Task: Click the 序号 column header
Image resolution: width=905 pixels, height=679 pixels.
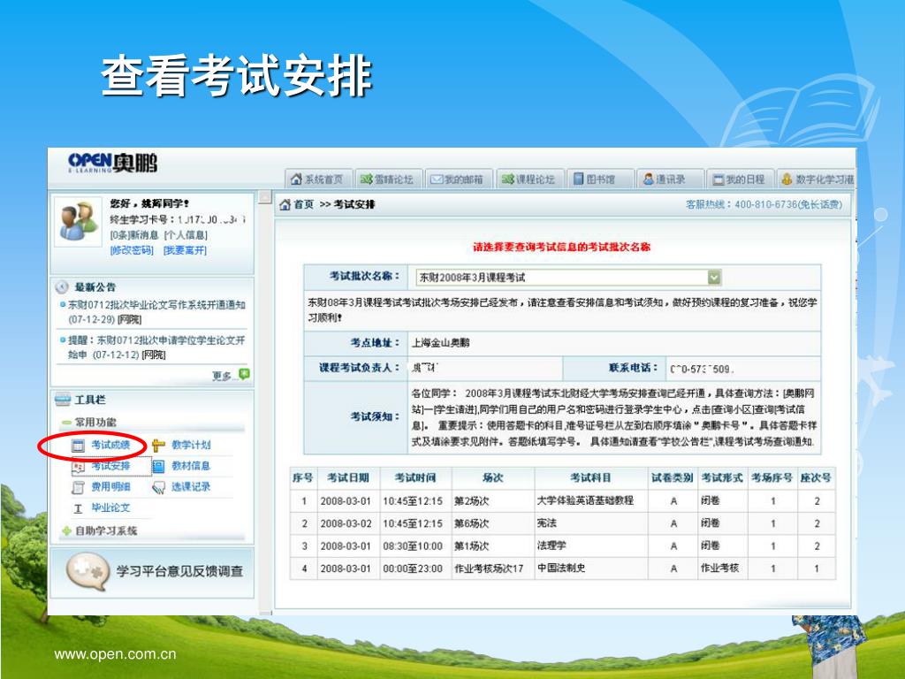Action: click(x=302, y=477)
